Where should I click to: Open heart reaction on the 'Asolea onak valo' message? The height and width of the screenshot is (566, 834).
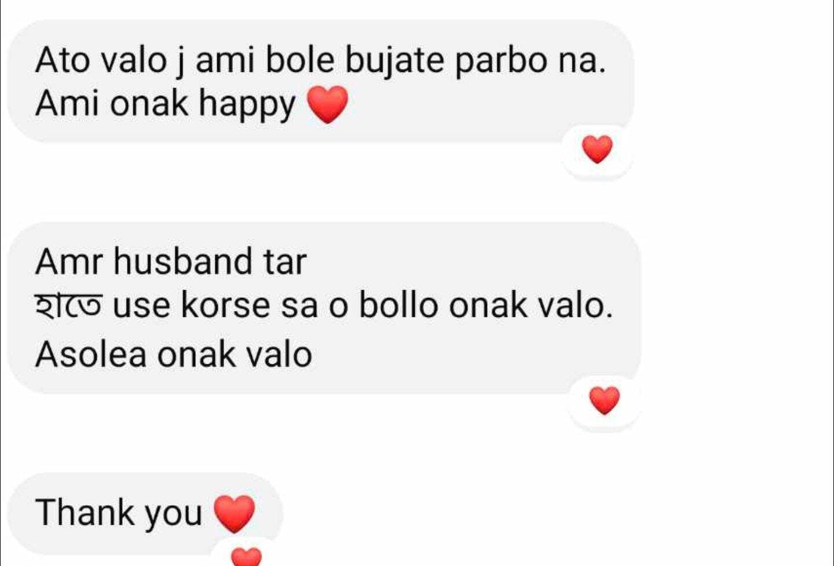tap(605, 401)
